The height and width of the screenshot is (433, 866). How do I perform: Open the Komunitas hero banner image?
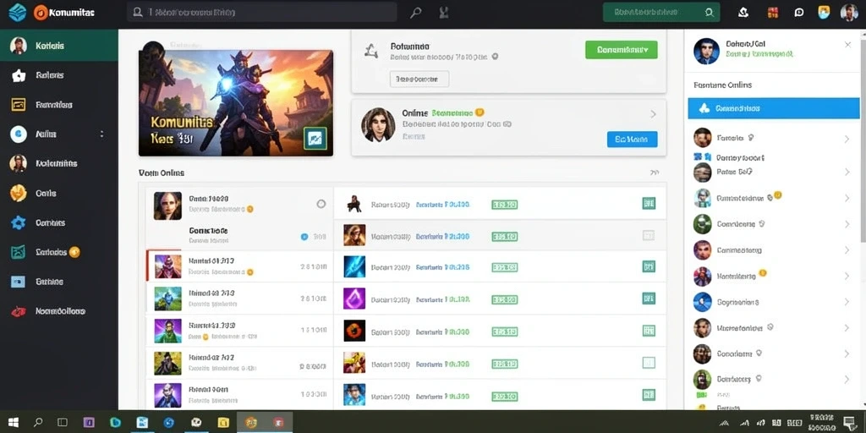[236, 102]
